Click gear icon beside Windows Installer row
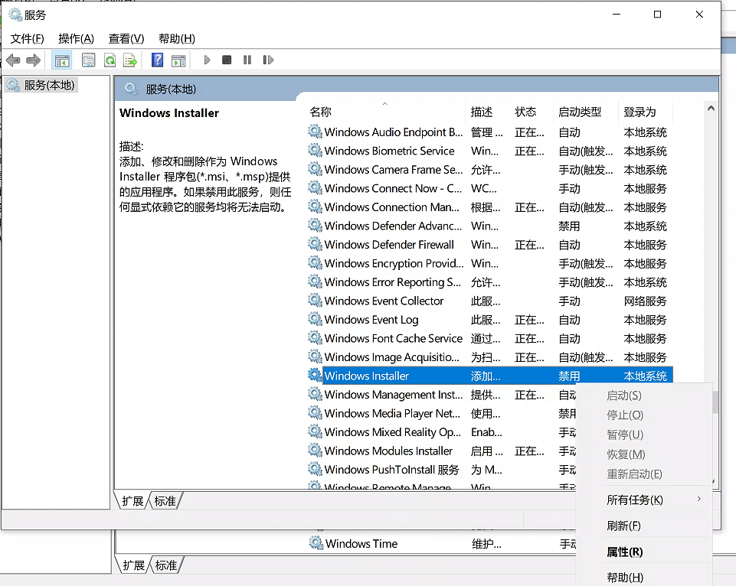This screenshot has height=586, width=736. (x=315, y=375)
